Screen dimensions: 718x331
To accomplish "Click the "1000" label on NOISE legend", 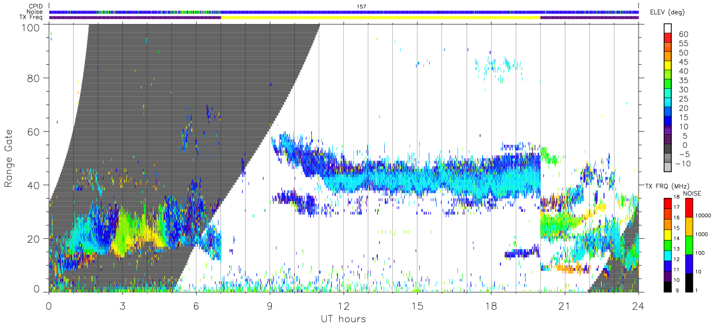I will (x=703, y=234).
